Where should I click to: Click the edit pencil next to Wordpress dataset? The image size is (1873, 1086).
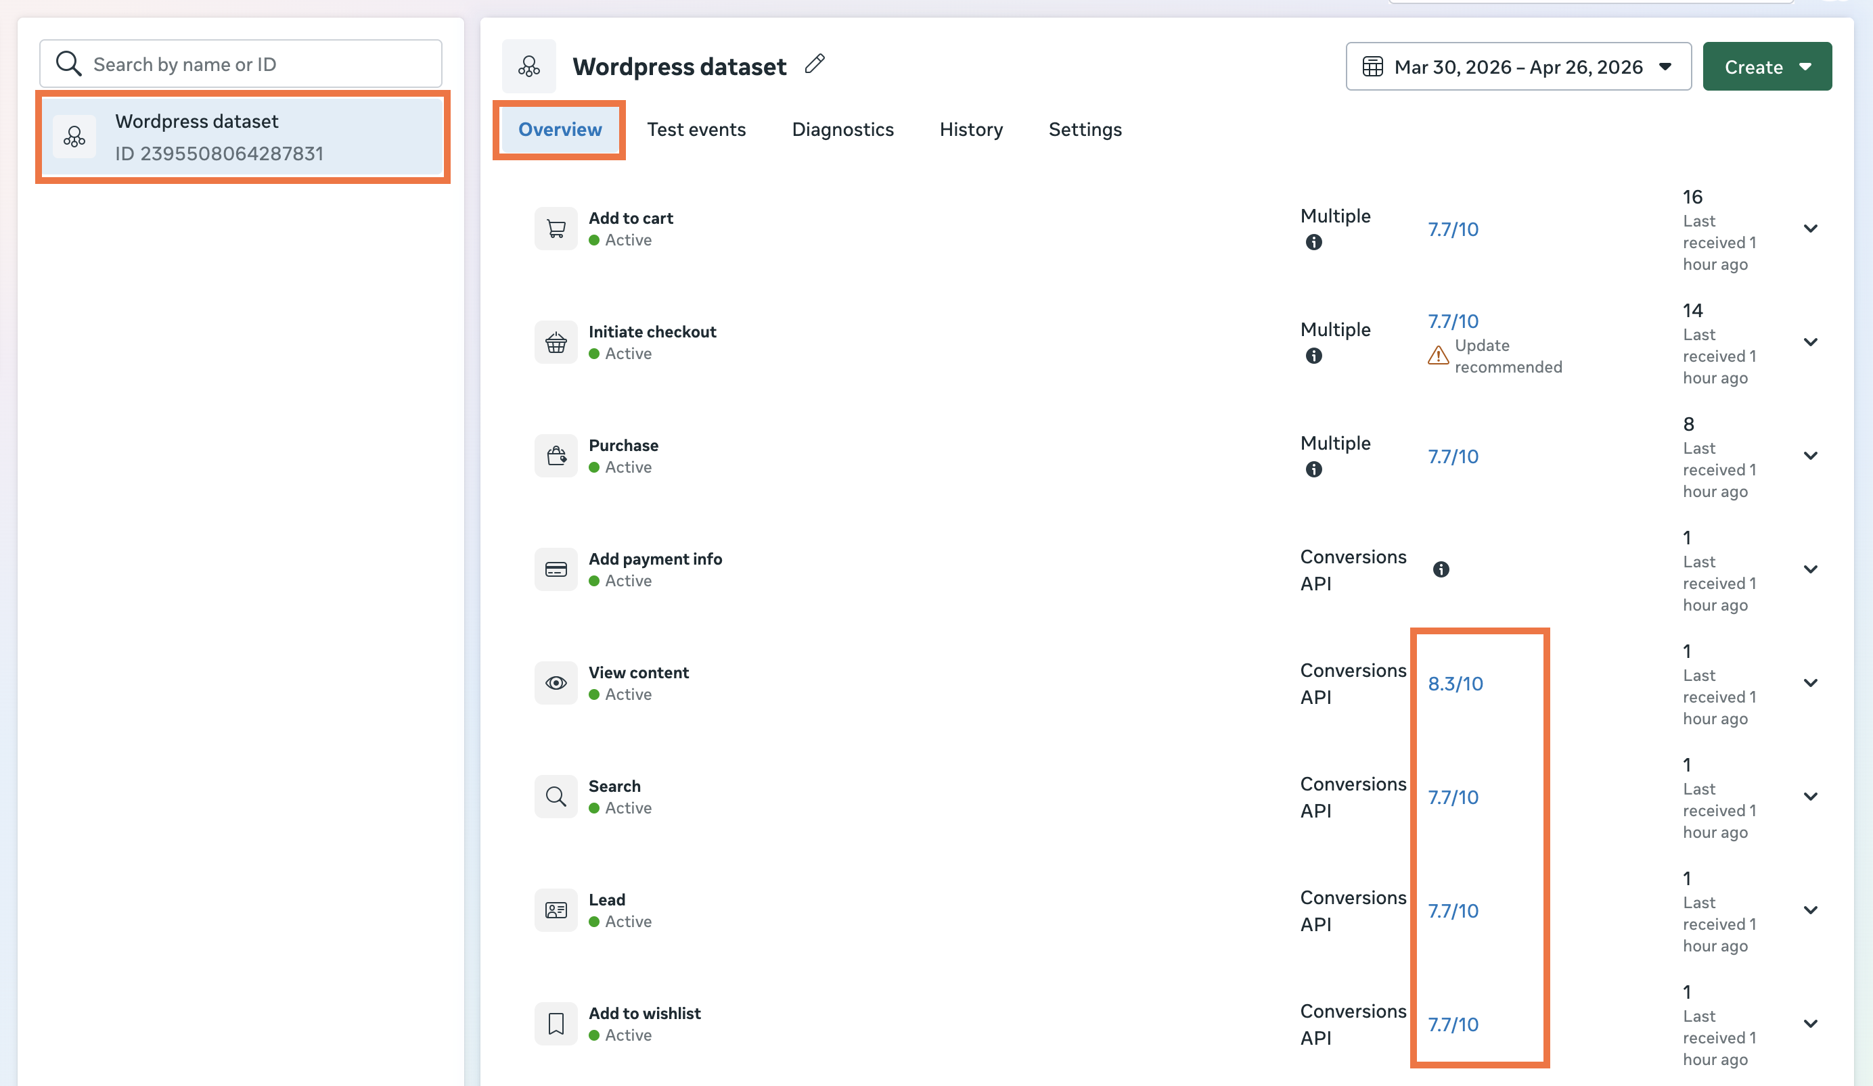tap(815, 64)
